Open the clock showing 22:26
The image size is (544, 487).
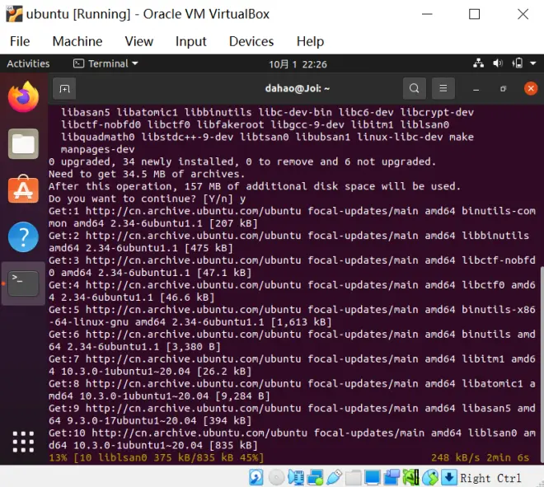pyautogui.click(x=298, y=64)
